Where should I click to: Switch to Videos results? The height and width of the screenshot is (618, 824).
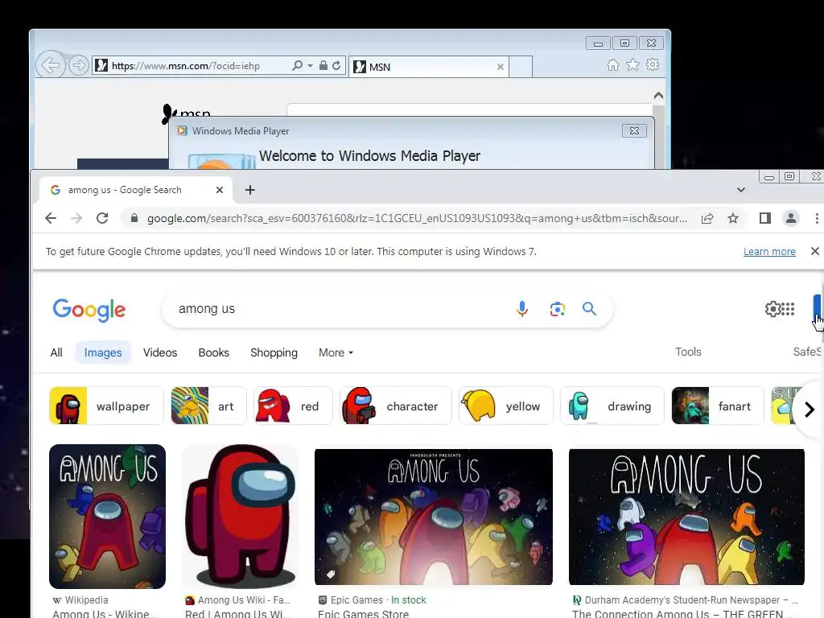[x=160, y=352]
